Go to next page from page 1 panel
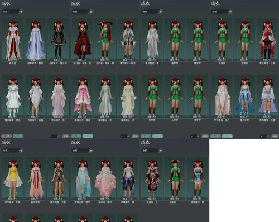This screenshot has height=222, width=279. coord(18,136)
